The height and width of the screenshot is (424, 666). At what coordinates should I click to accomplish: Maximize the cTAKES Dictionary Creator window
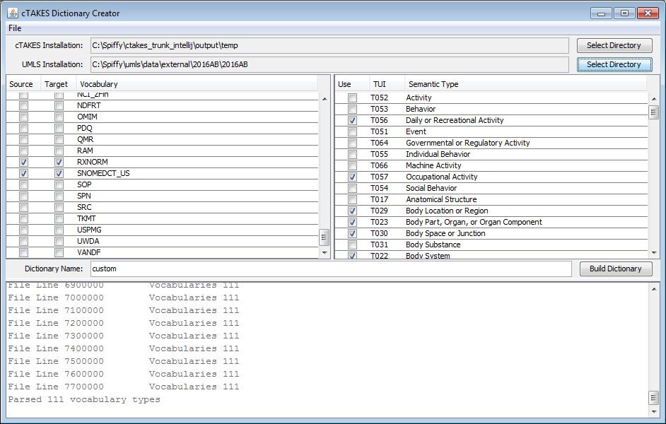click(x=624, y=13)
